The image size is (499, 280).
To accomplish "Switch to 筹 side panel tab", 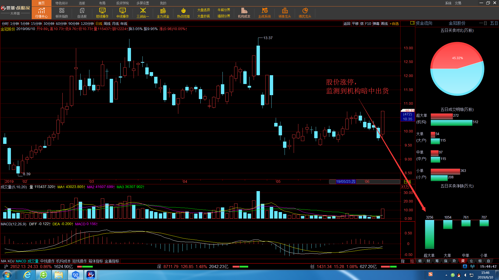I will click(x=437, y=261).
